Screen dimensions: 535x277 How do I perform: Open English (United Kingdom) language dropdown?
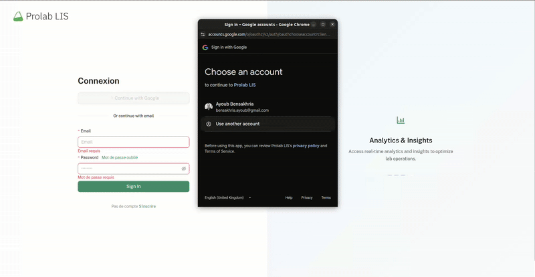(227, 197)
